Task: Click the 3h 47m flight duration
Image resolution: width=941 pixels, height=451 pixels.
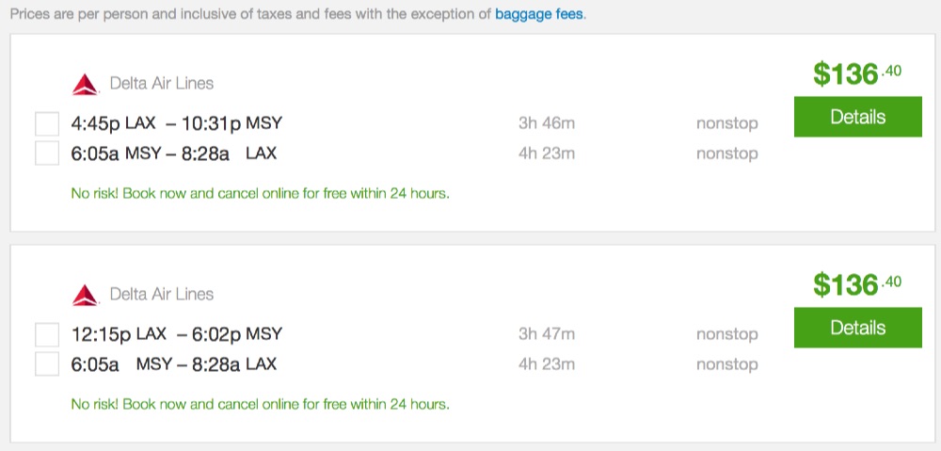Action: pyautogui.click(x=546, y=334)
